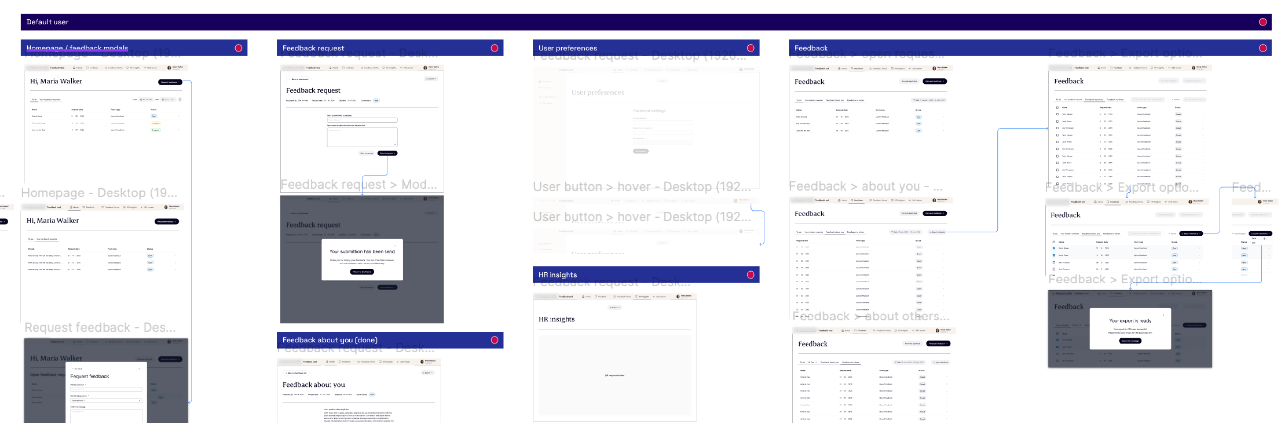Click red dot on Feedback about you (done) header

495,340
